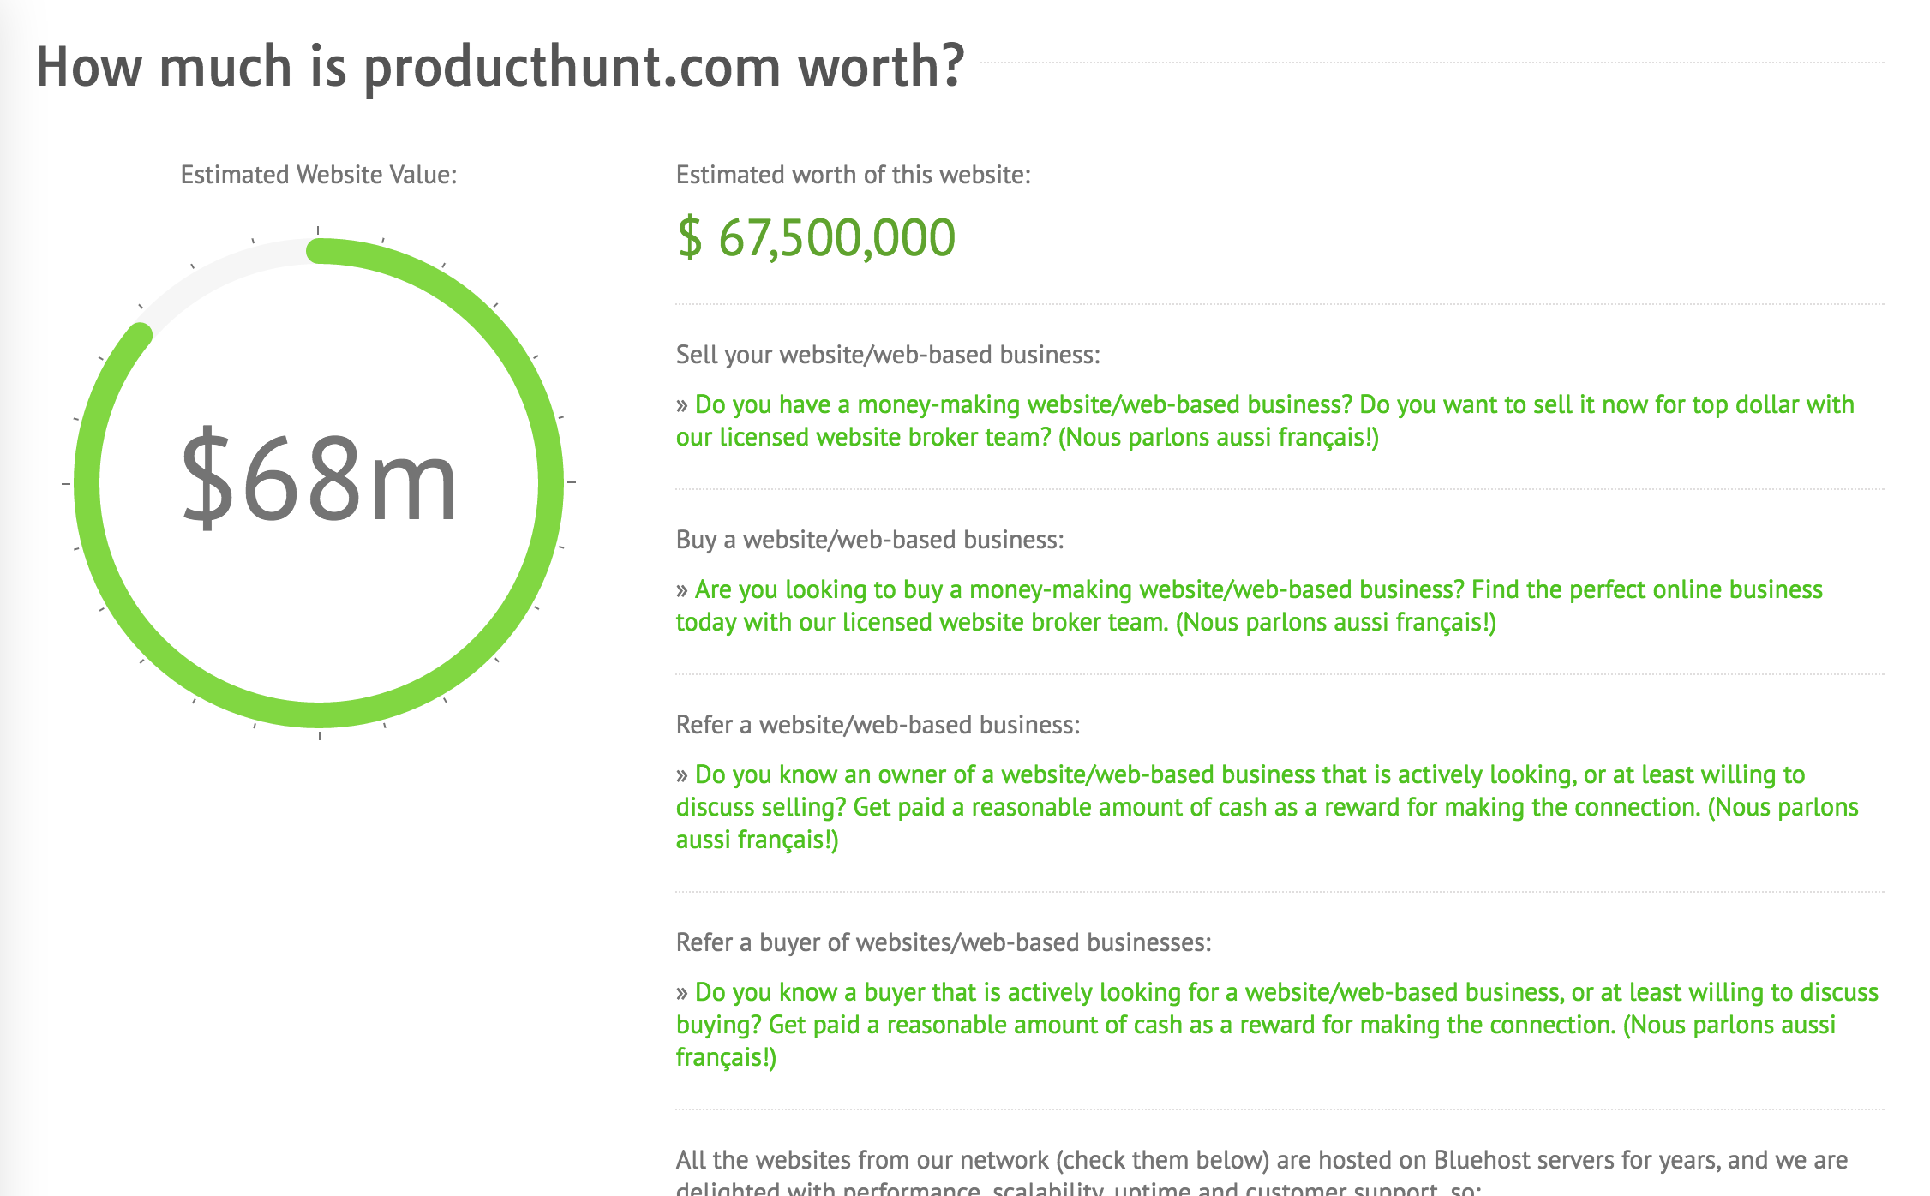The height and width of the screenshot is (1196, 1930).
Task: Click the "Sell your website/web-based business:" heading
Action: click(888, 355)
